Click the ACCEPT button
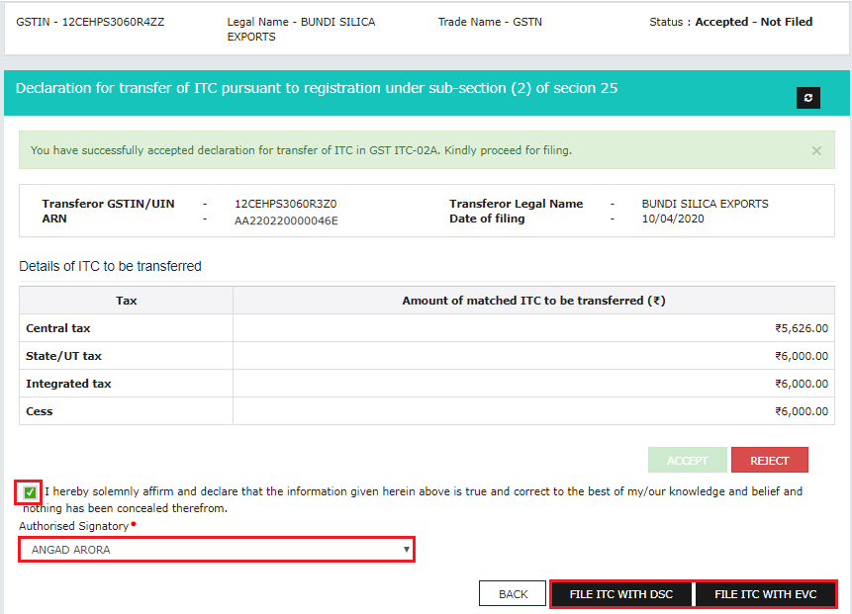The height and width of the screenshot is (614, 852). [x=688, y=461]
